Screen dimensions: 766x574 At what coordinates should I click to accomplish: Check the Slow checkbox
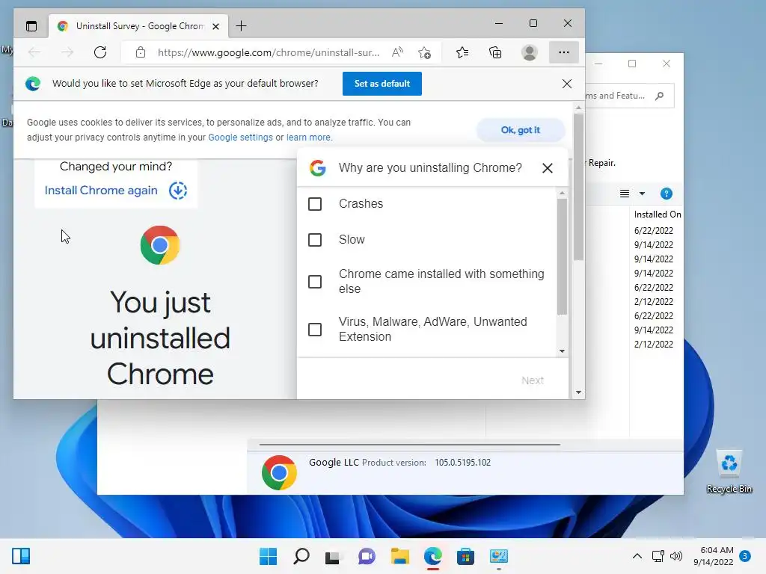coord(315,240)
